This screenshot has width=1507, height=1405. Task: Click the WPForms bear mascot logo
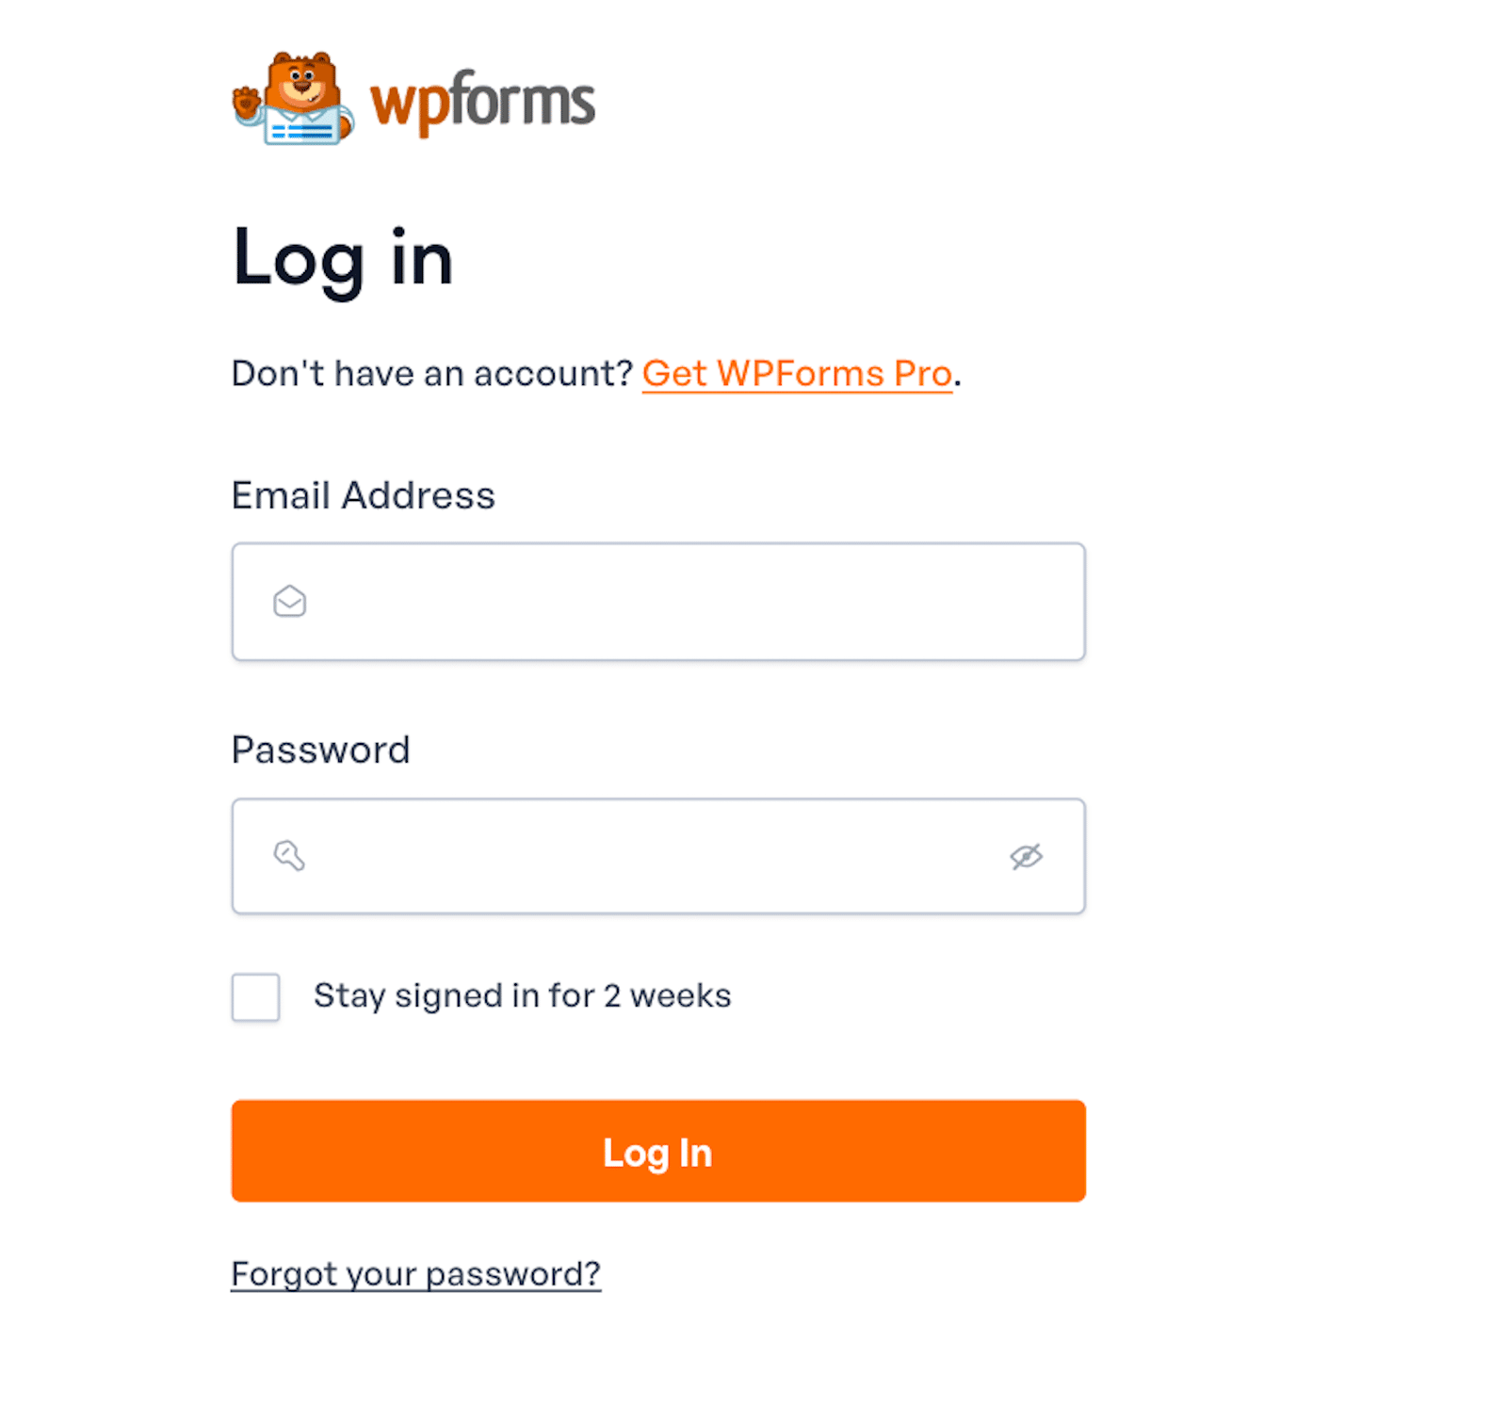click(293, 98)
